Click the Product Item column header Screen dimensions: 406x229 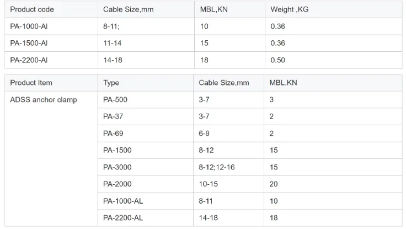tap(31, 83)
